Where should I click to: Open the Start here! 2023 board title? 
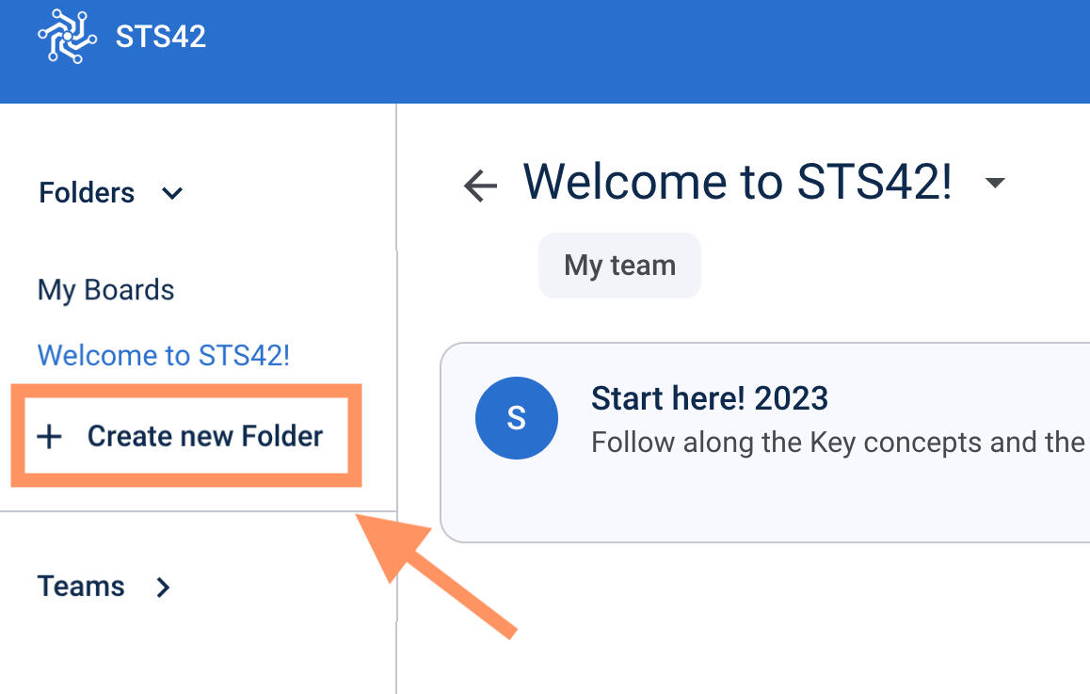point(709,398)
